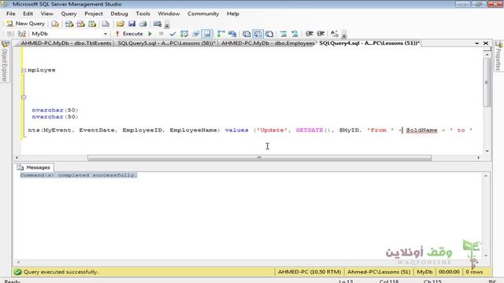Image resolution: width=504 pixels, height=283 pixels.
Task: Collapse the second code outline block
Action: pyautogui.click(x=24, y=97)
